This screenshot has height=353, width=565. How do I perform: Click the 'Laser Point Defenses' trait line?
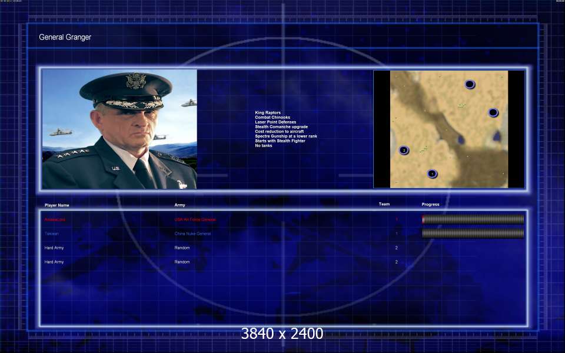pos(275,122)
